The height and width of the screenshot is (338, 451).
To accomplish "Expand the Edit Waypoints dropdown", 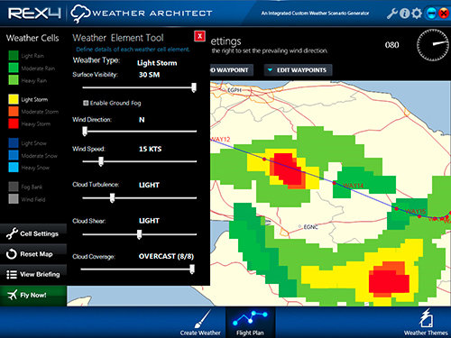I will (298, 70).
